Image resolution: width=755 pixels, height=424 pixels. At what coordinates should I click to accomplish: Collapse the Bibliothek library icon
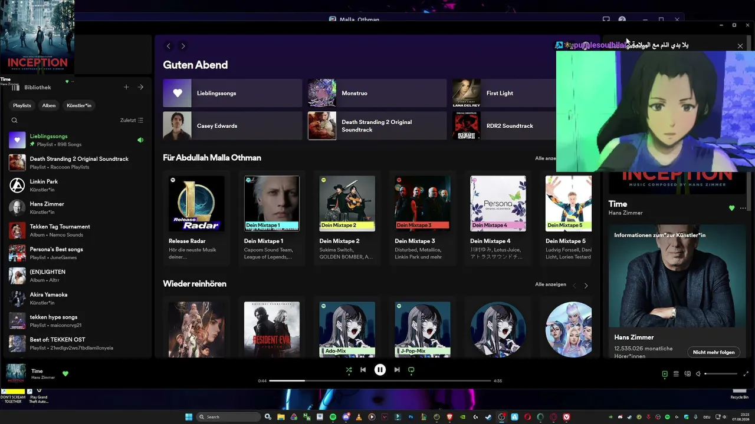(16, 87)
